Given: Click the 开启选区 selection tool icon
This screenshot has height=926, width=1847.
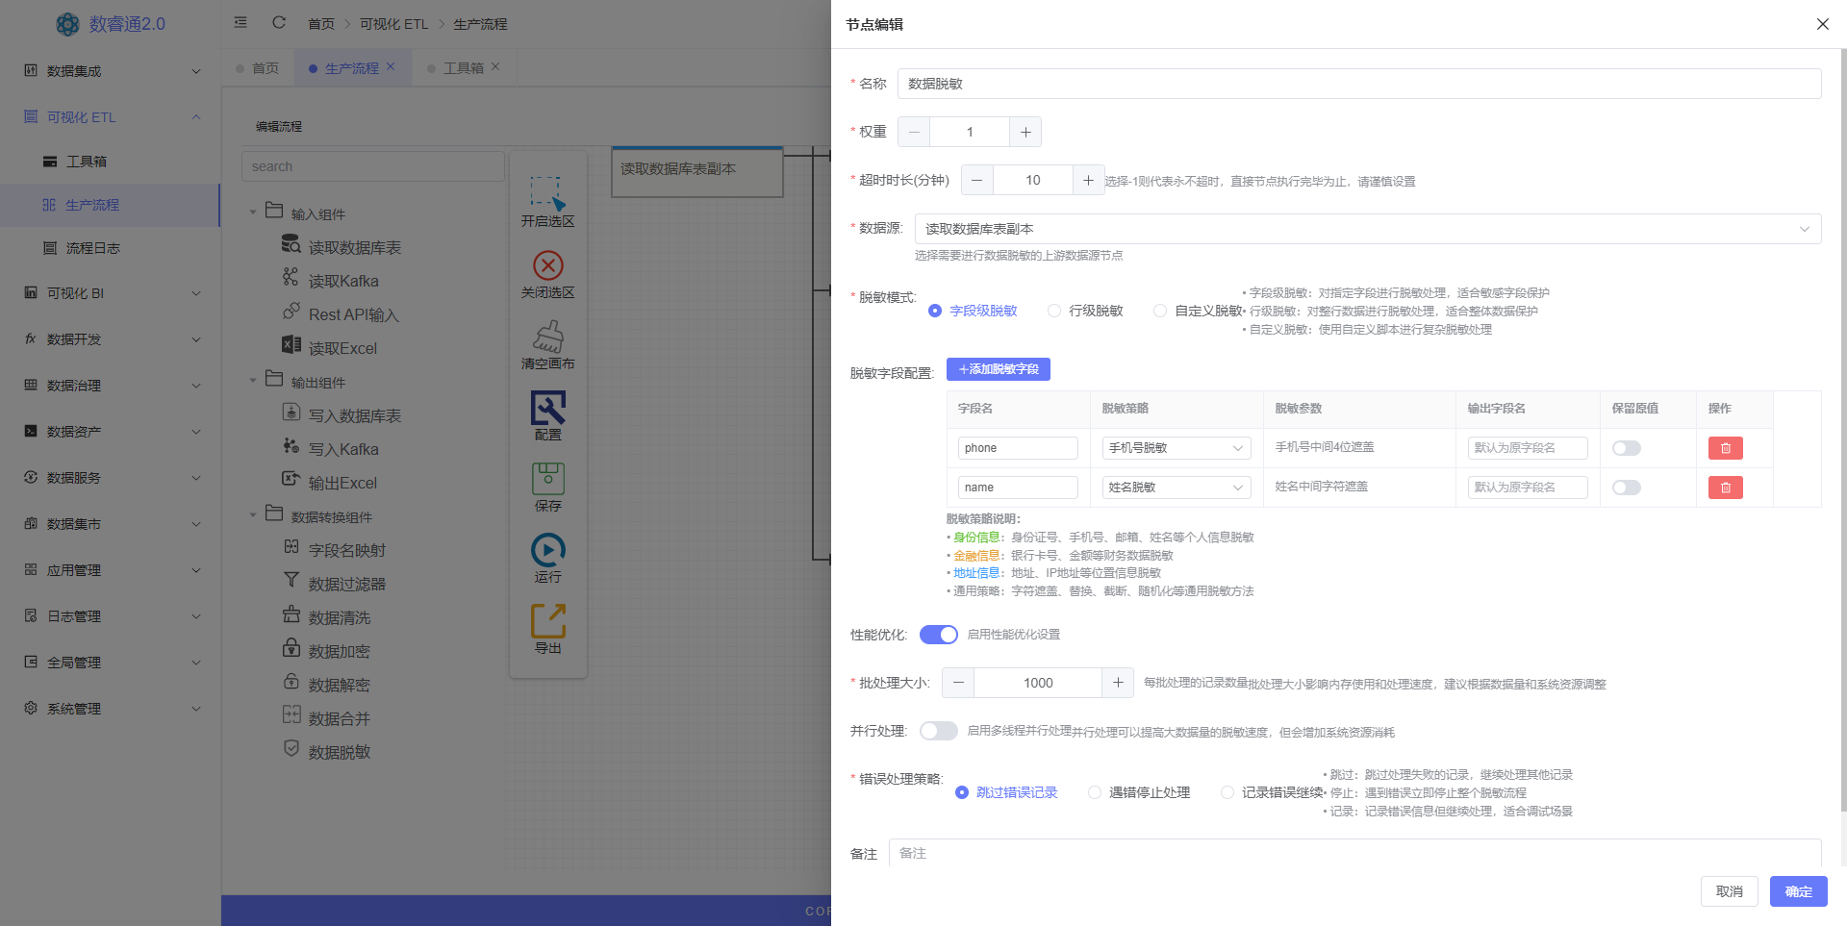Looking at the screenshot, I should (x=547, y=193).
